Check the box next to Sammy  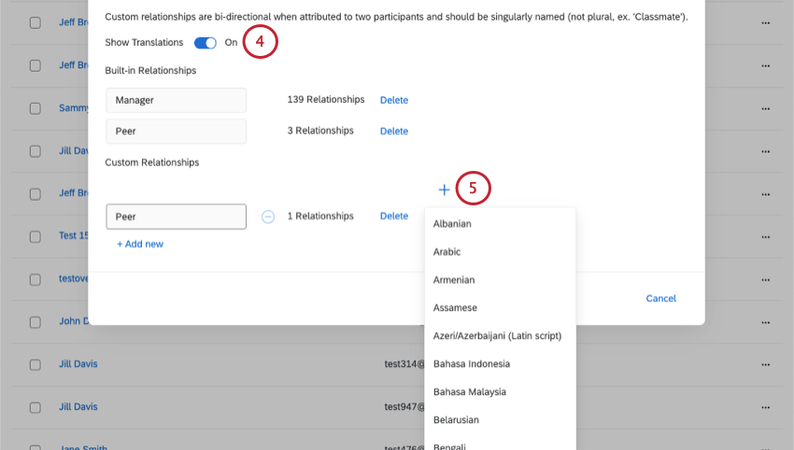click(x=35, y=108)
